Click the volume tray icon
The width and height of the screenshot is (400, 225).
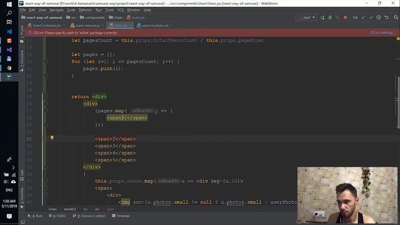click(6, 182)
